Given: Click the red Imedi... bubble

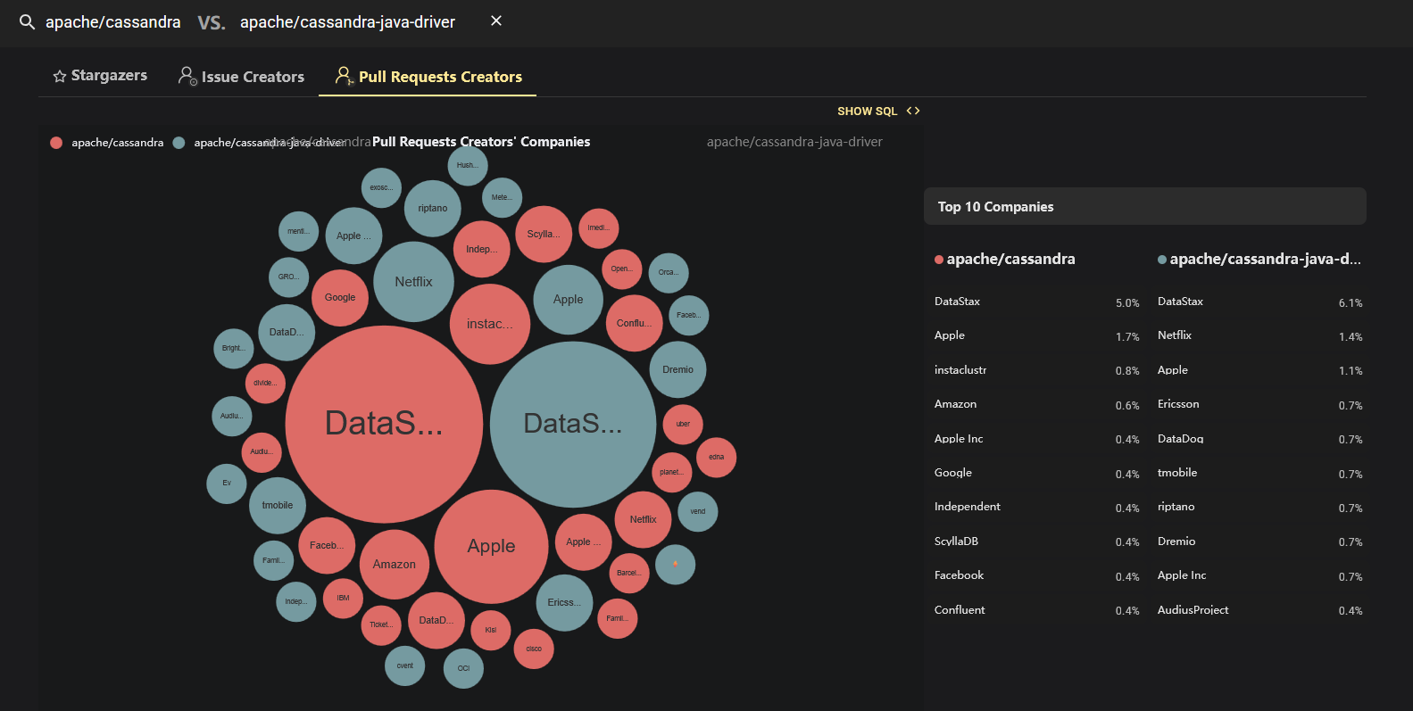Looking at the screenshot, I should tap(598, 228).
